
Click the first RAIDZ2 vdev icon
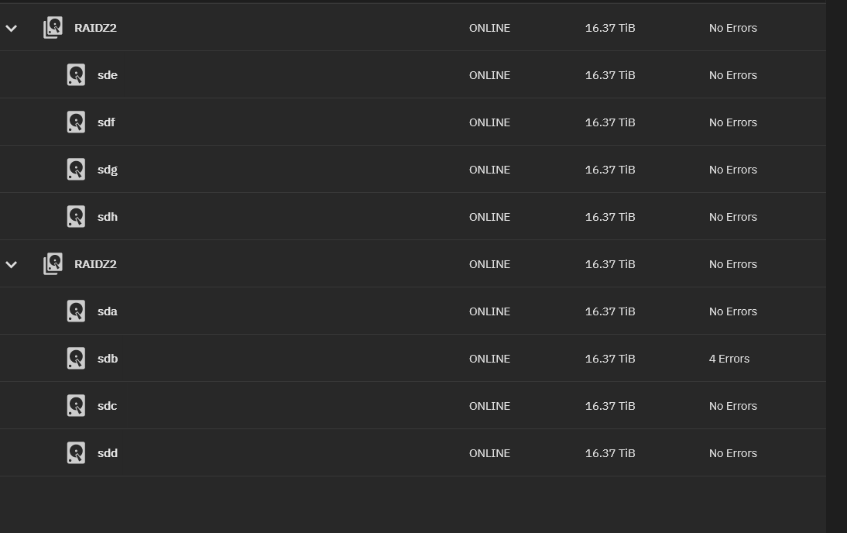tap(53, 28)
